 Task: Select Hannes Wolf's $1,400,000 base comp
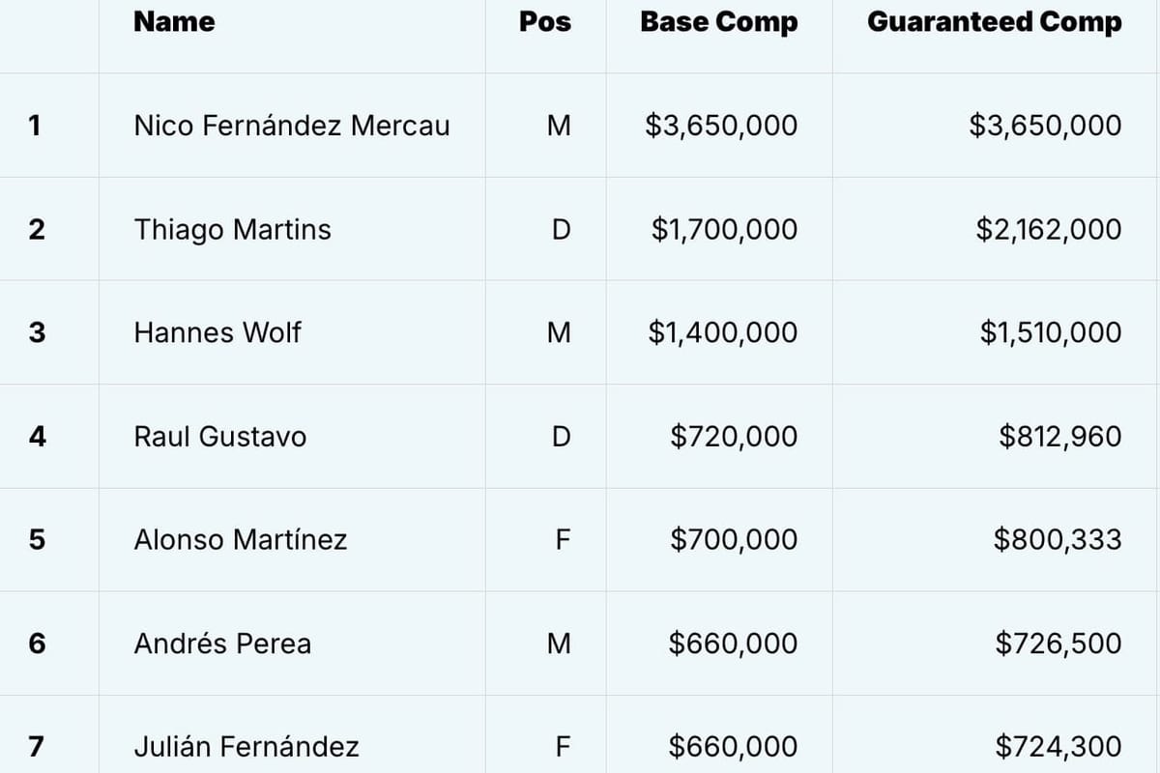pos(723,333)
